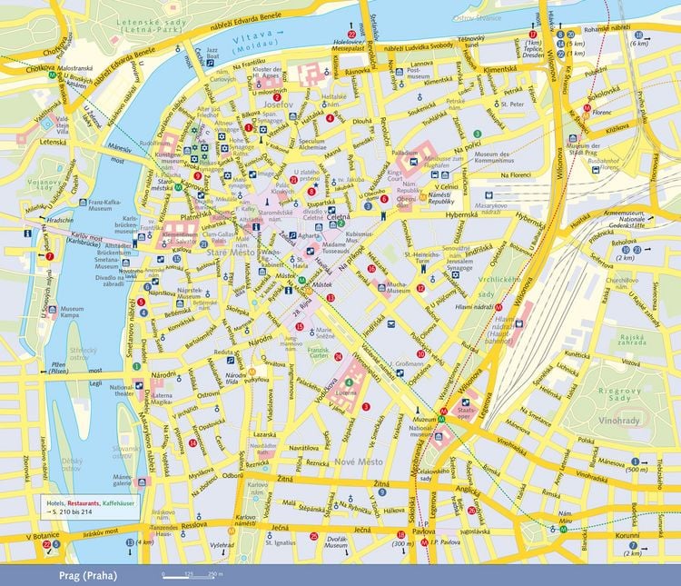Click the Mánes-galerie museum icon
The image size is (681, 586).
(142, 482)
